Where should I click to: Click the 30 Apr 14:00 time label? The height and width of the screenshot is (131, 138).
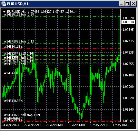pos(77,125)
